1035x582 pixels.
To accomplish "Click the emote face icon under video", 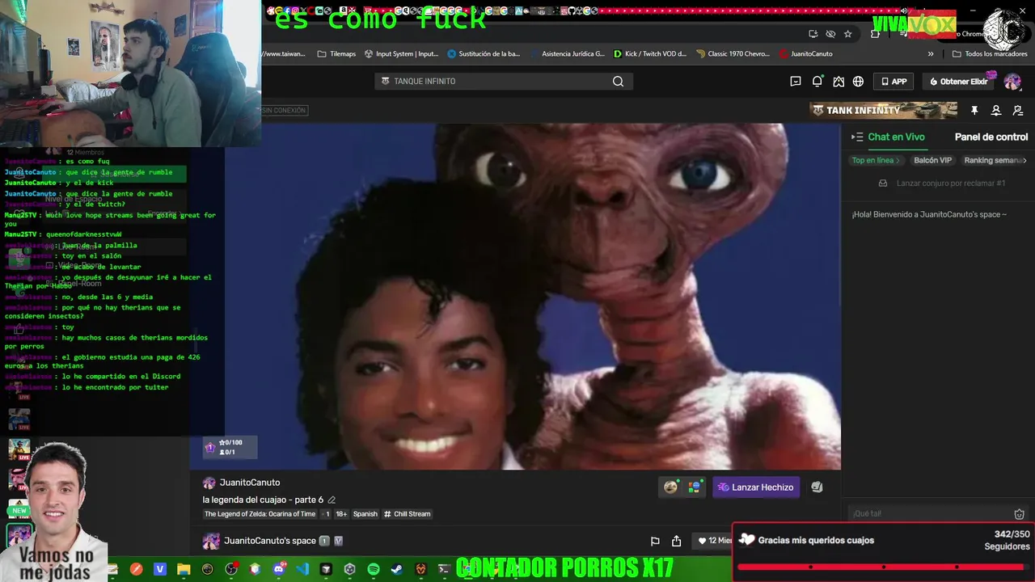I will click(670, 487).
